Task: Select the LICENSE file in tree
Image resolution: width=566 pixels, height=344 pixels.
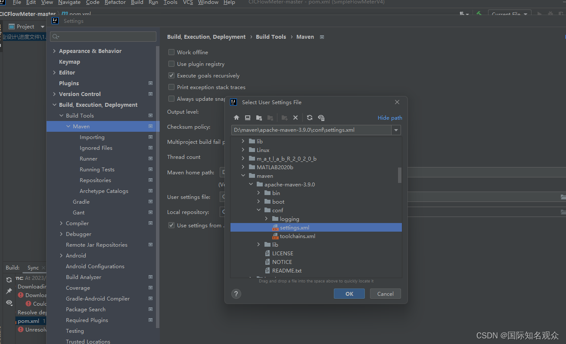Action: [x=283, y=253]
